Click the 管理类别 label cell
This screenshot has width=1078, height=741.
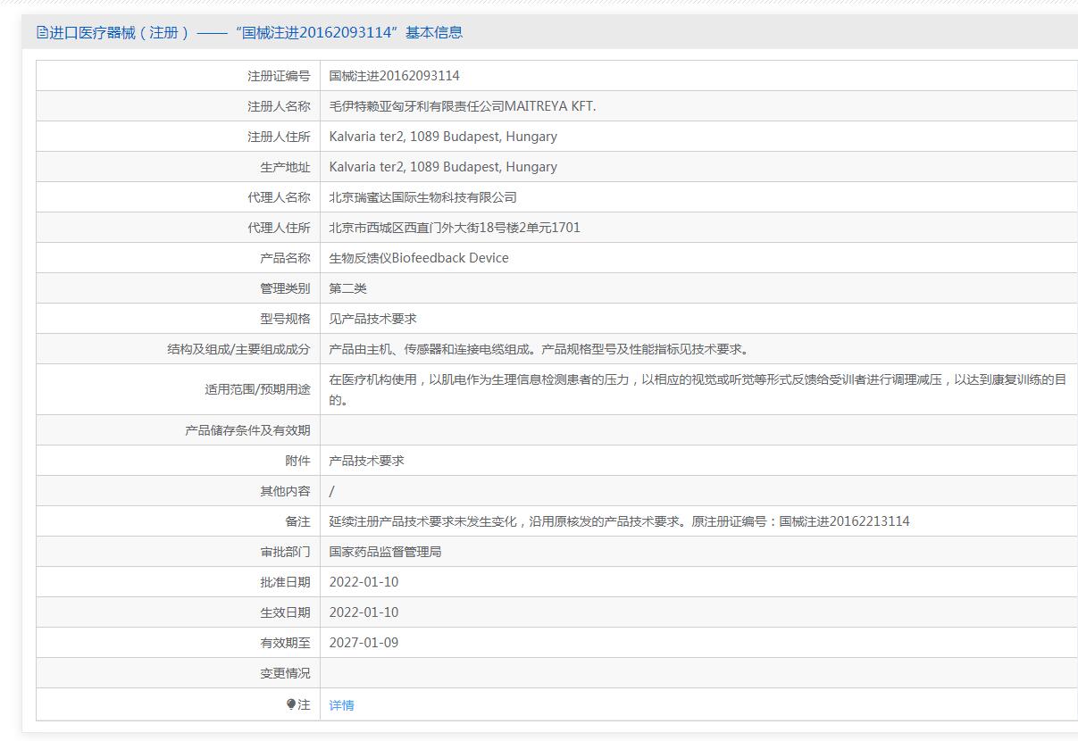(x=178, y=288)
